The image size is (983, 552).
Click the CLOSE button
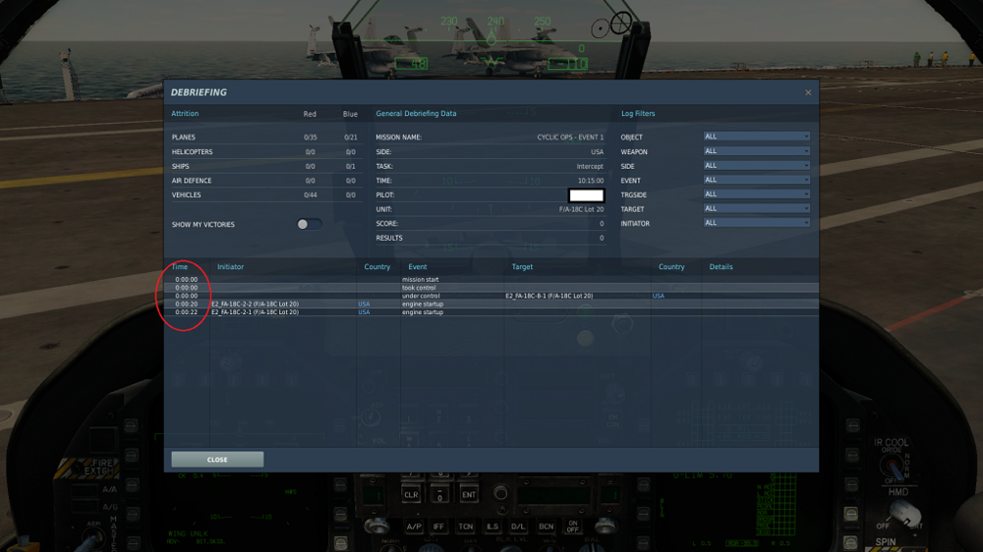tap(217, 460)
